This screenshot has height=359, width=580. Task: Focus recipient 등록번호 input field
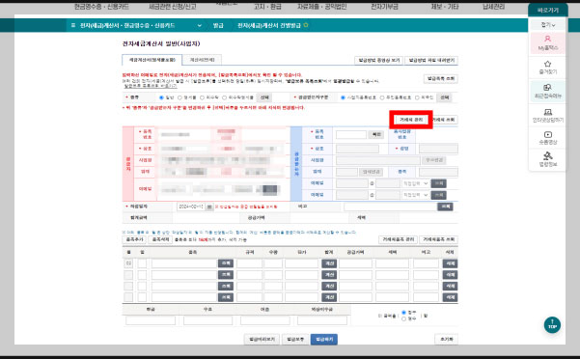tap(351, 134)
